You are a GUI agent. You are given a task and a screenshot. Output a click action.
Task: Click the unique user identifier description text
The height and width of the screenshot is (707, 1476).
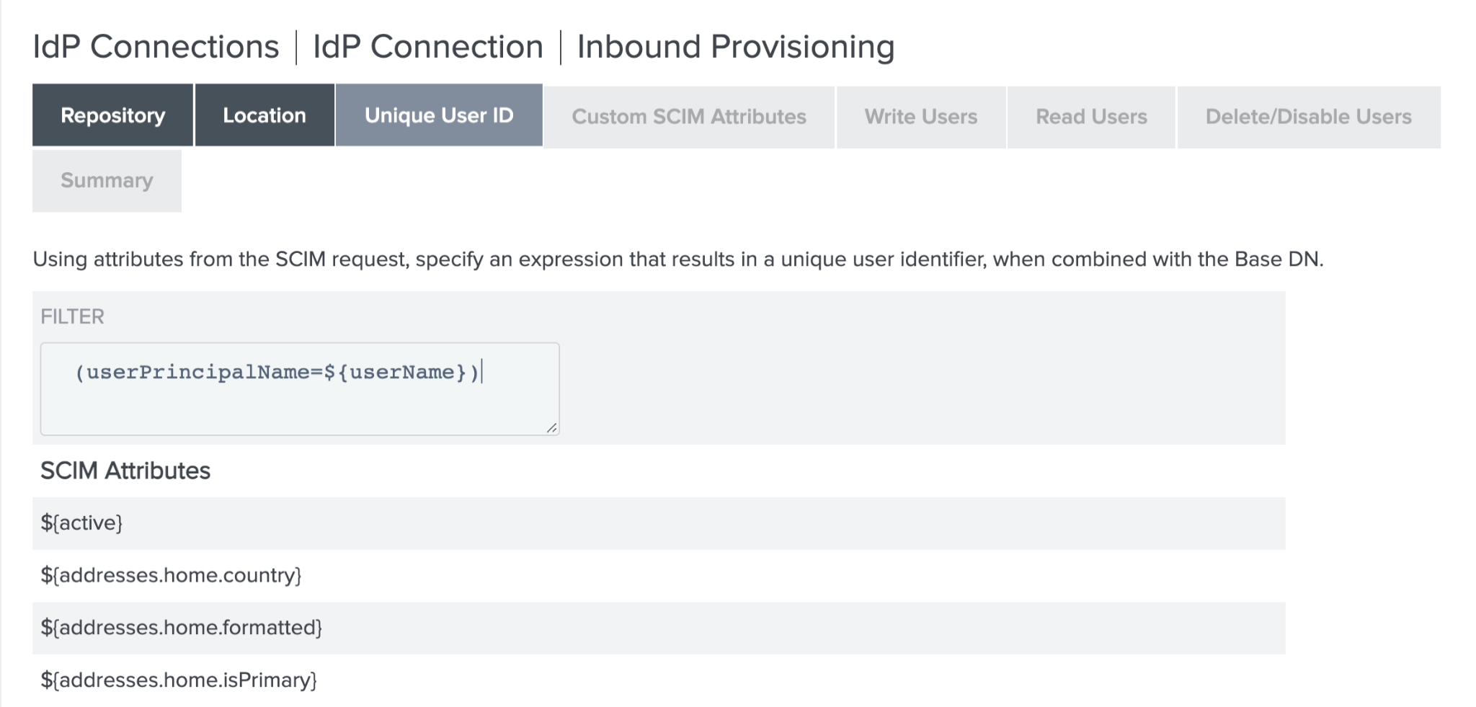[x=677, y=259]
